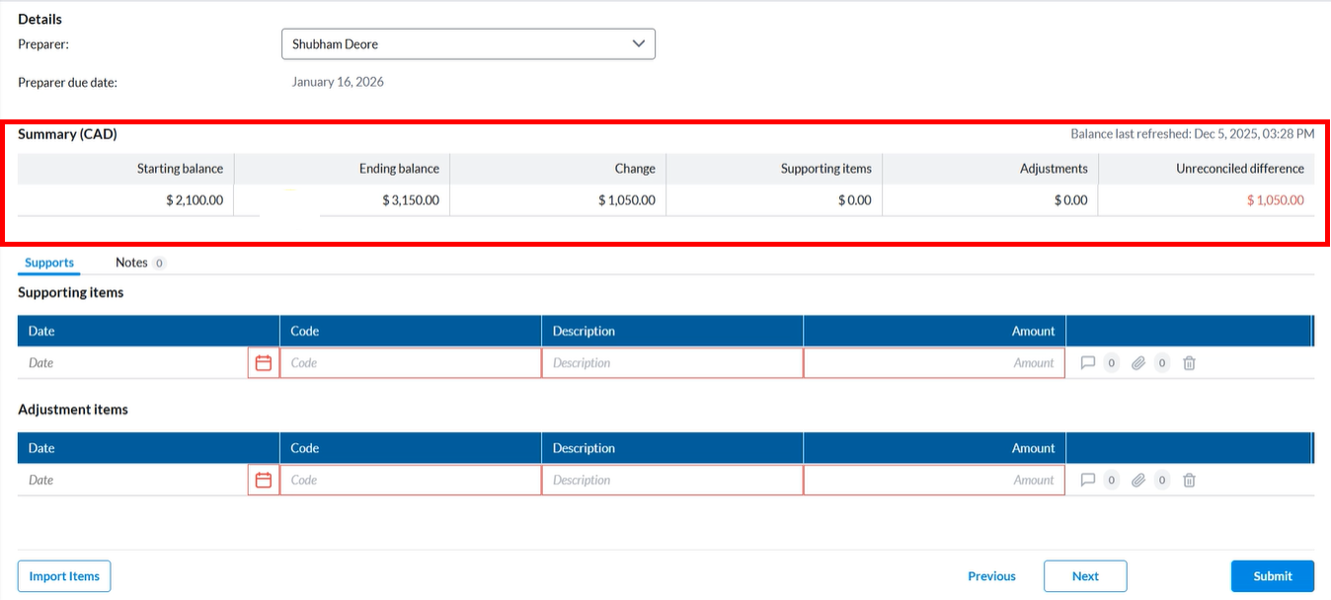Delete the Supporting items row
The width and height of the screenshot is (1331, 600).
point(1190,363)
